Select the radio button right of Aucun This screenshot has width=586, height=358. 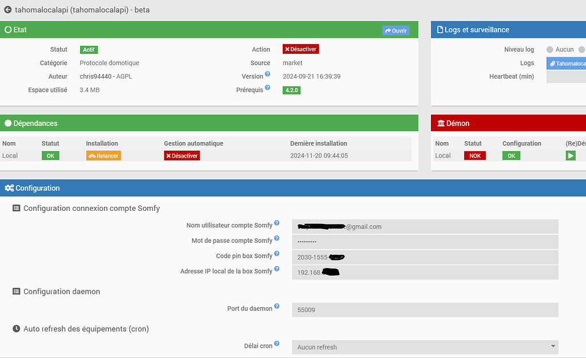pos(581,49)
